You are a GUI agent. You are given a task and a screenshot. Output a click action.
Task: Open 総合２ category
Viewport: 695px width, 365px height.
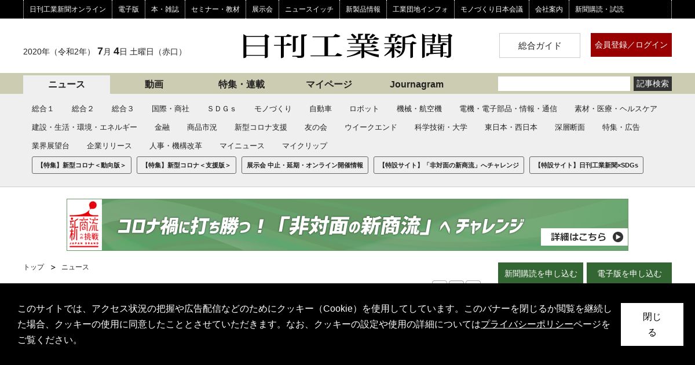coord(83,109)
